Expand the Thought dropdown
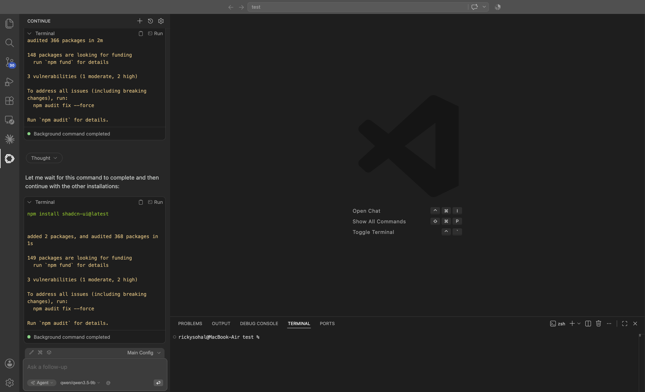645x392 pixels. point(44,158)
